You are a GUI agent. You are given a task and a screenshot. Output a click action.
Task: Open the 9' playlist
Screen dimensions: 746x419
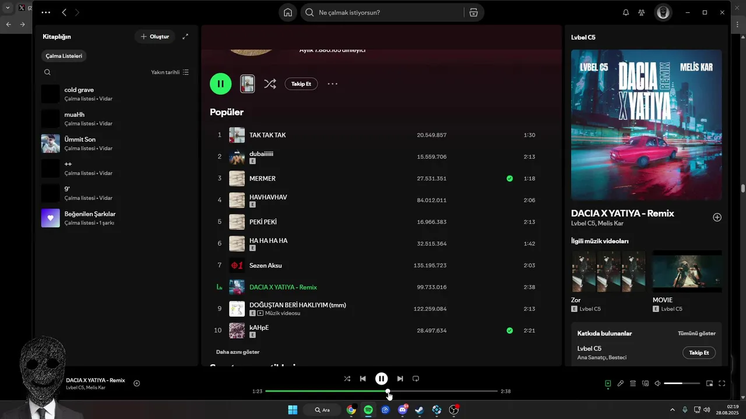[x=117, y=193]
